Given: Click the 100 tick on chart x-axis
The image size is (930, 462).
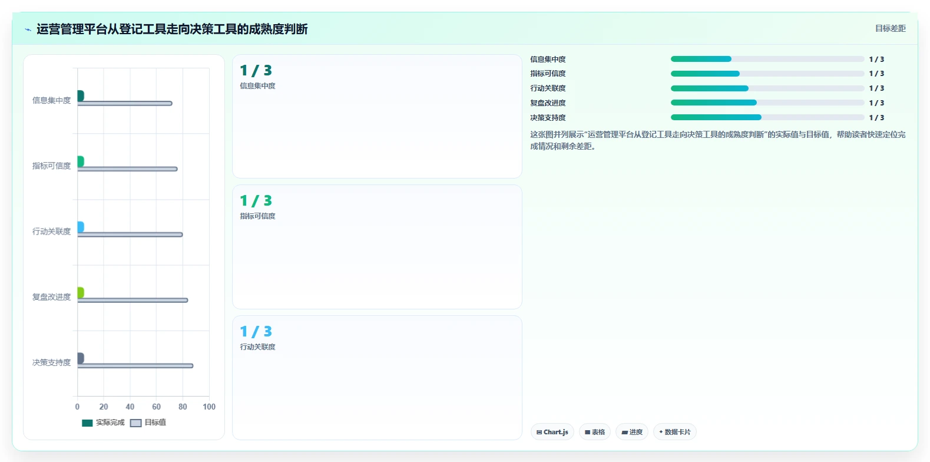Looking at the screenshot, I should [209, 407].
